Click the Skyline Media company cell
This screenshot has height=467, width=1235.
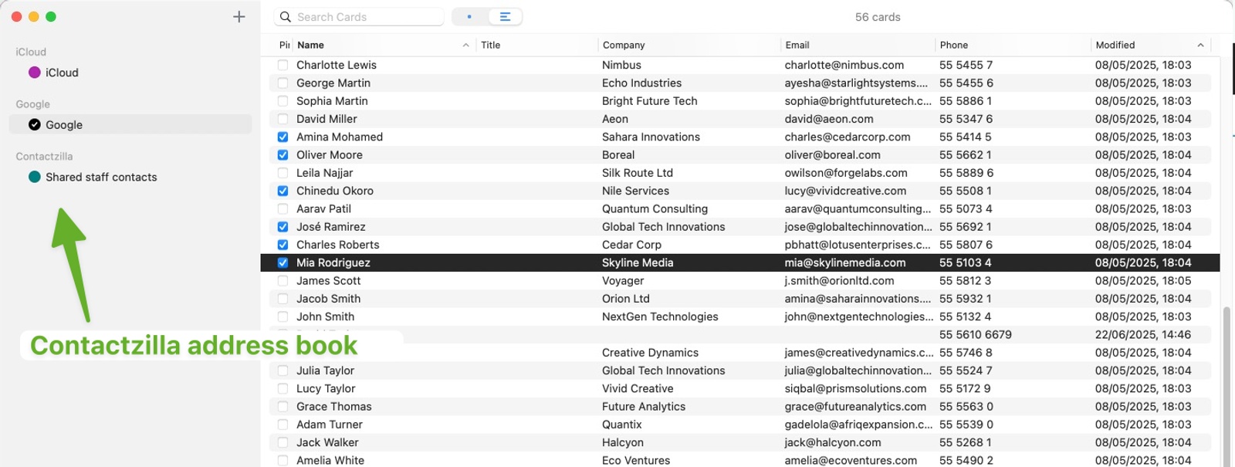pyautogui.click(x=638, y=262)
